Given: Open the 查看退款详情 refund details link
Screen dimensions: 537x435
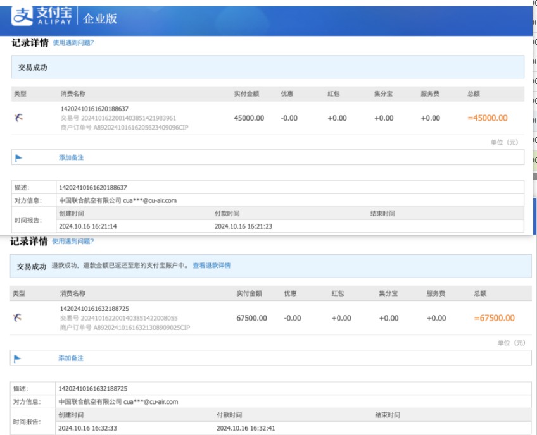Looking at the screenshot, I should coord(212,266).
